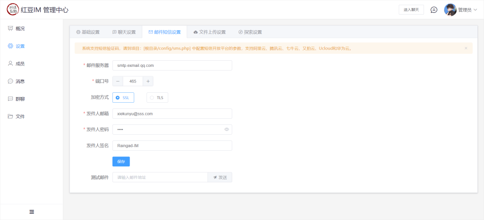
Task: Open the chat message bubble icon in header
Action: 434,10
